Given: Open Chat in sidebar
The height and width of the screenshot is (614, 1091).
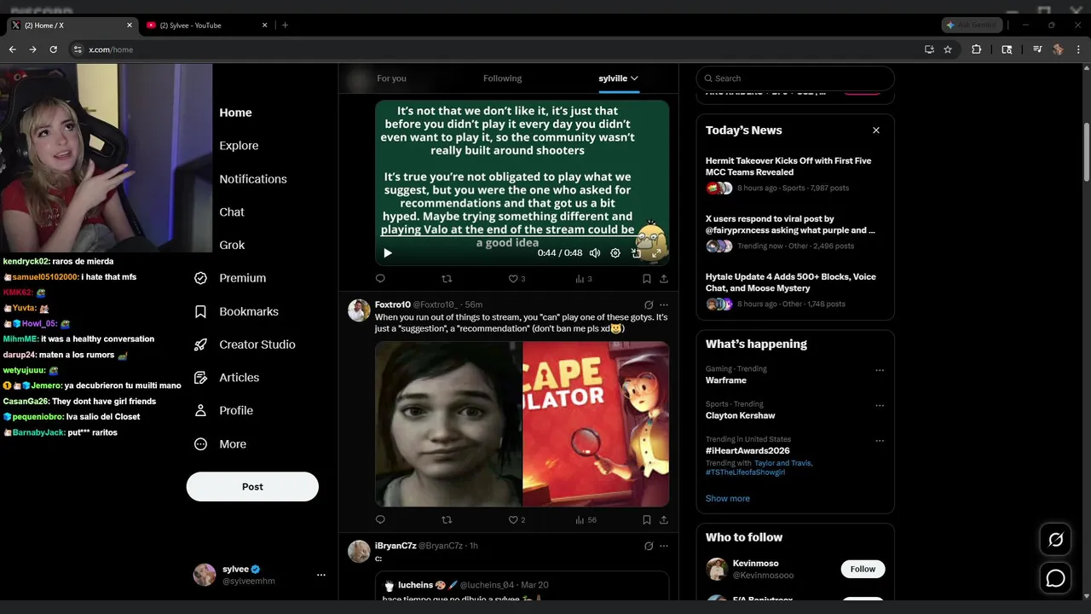Looking at the screenshot, I should (x=232, y=212).
